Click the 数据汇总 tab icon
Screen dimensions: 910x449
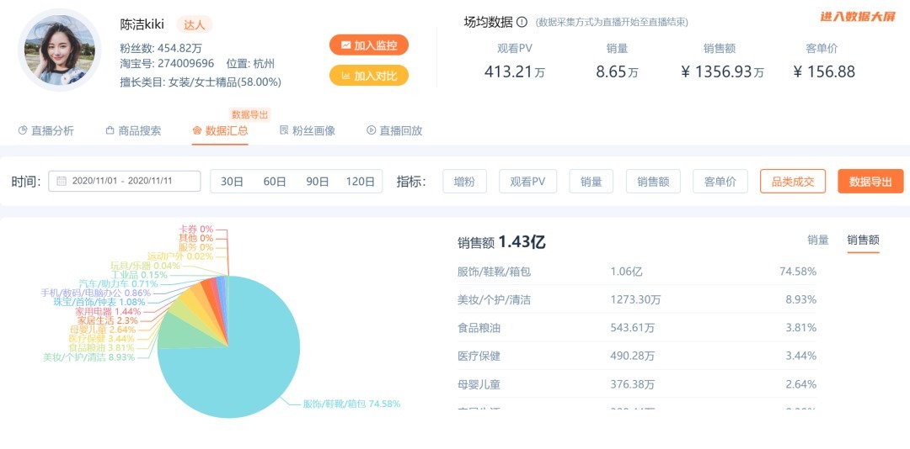(196, 130)
